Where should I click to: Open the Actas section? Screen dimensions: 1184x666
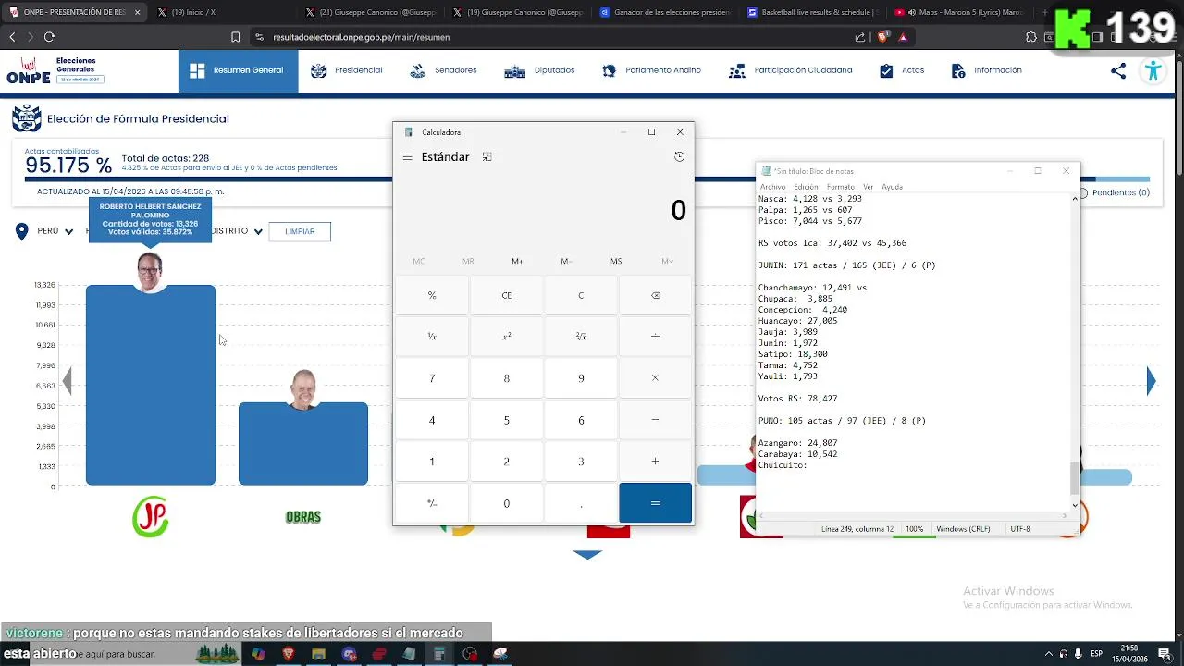pos(902,70)
